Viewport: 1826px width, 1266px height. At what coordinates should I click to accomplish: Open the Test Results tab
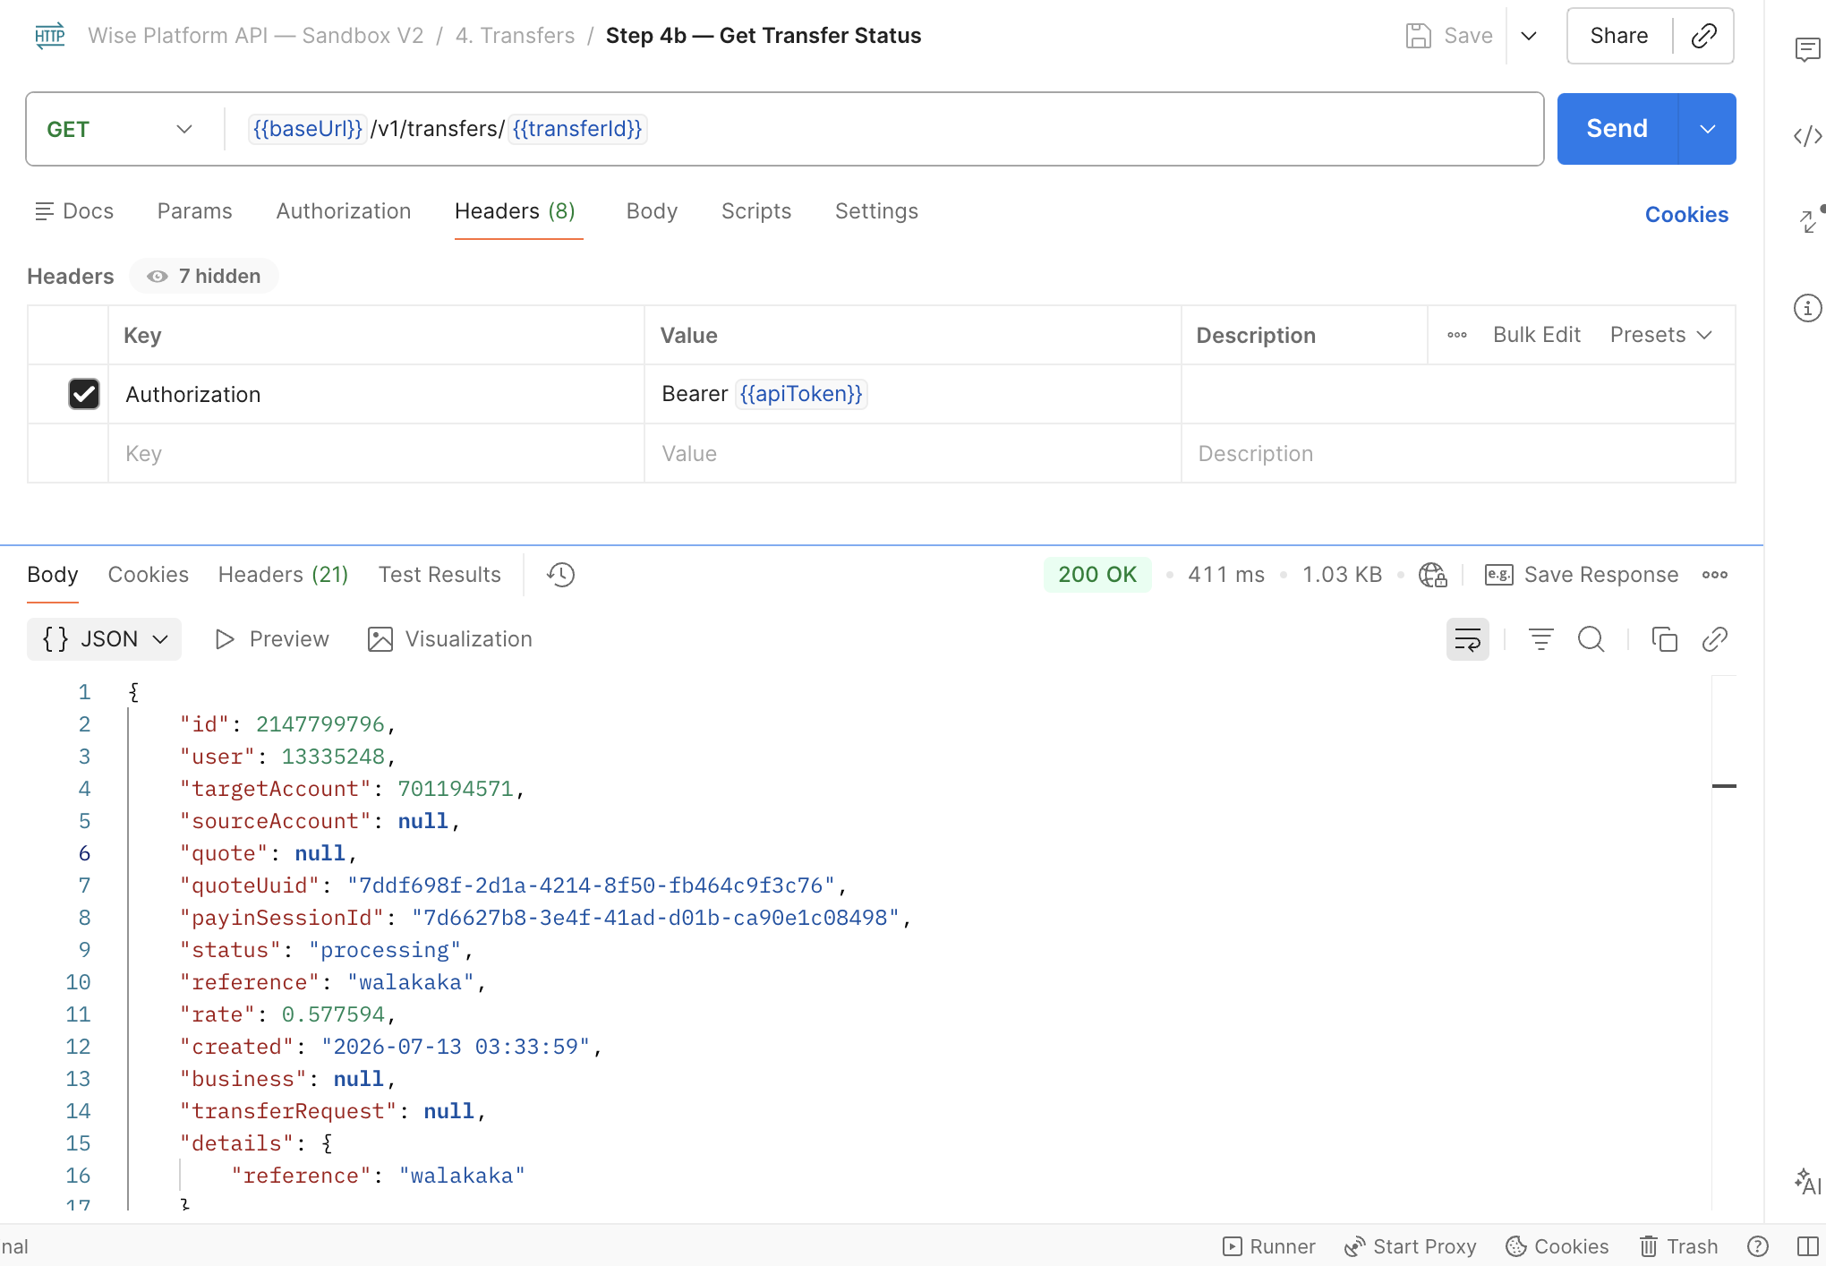click(x=439, y=575)
